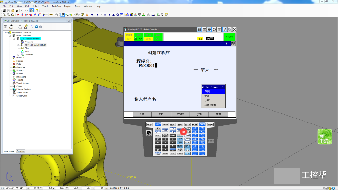
Task: Open the Cell menu
Action: click(27, 6)
